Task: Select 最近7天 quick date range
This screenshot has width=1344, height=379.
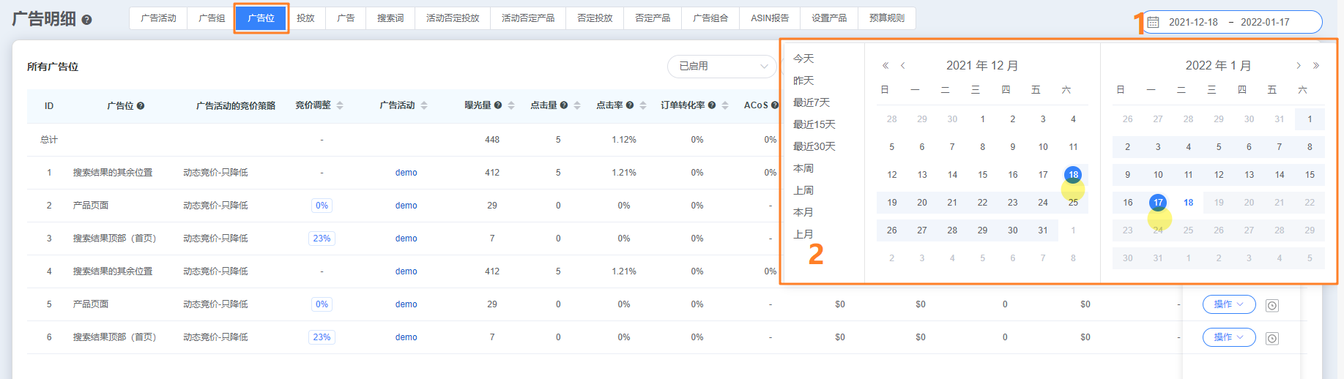Action: click(811, 102)
